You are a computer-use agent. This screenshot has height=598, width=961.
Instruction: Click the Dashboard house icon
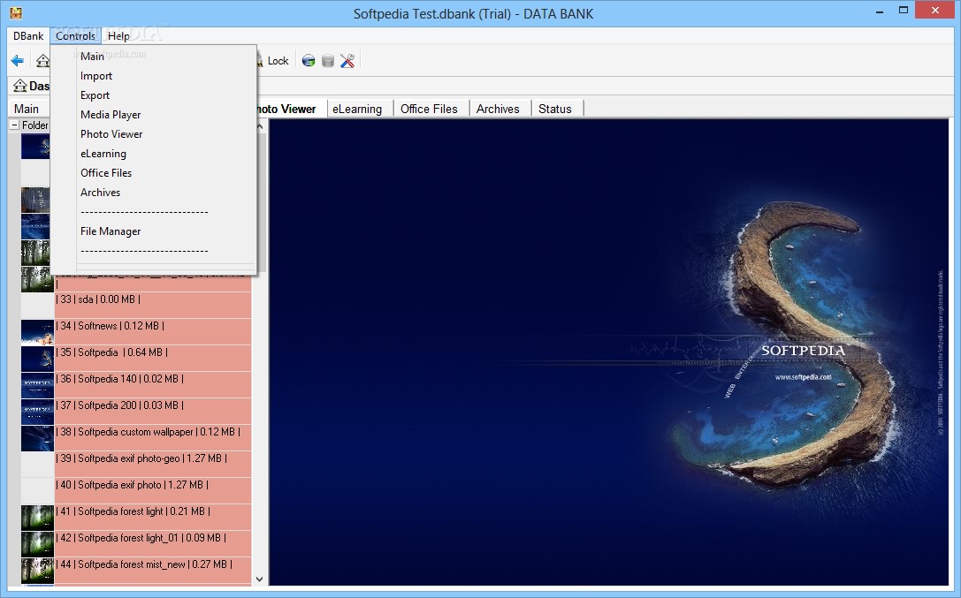coord(20,86)
